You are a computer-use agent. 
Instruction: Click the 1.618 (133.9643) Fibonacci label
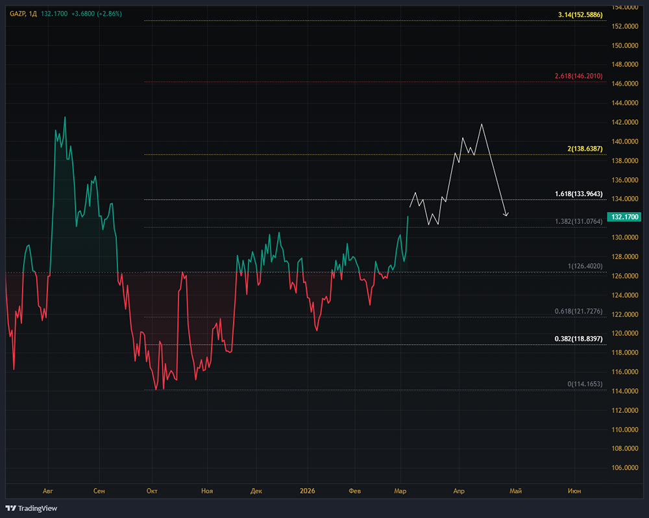click(578, 193)
